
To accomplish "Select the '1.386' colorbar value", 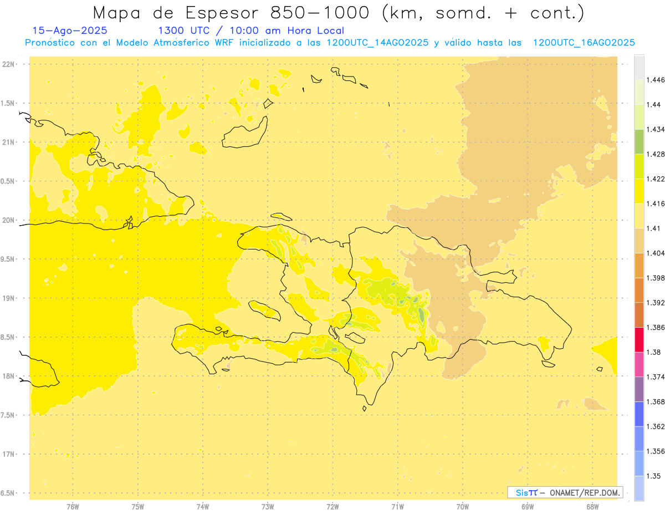I will click(656, 327).
